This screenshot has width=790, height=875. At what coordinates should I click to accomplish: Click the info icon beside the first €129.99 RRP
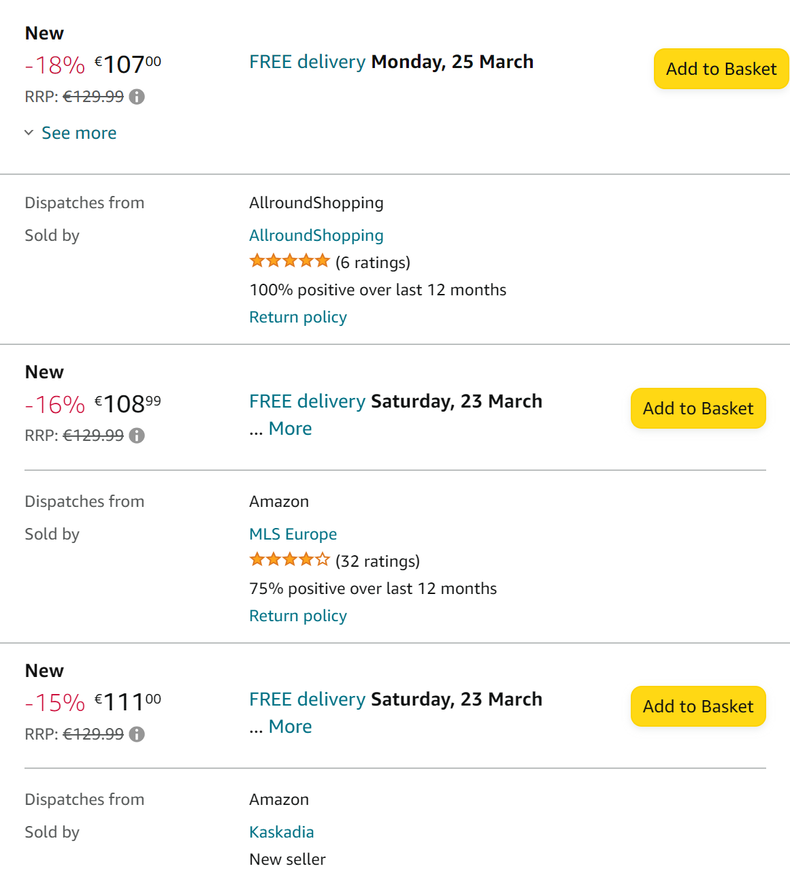tap(137, 97)
